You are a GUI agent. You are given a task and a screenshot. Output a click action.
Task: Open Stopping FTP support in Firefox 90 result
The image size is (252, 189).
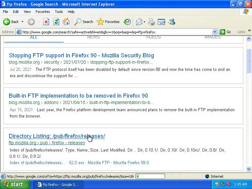(81, 55)
